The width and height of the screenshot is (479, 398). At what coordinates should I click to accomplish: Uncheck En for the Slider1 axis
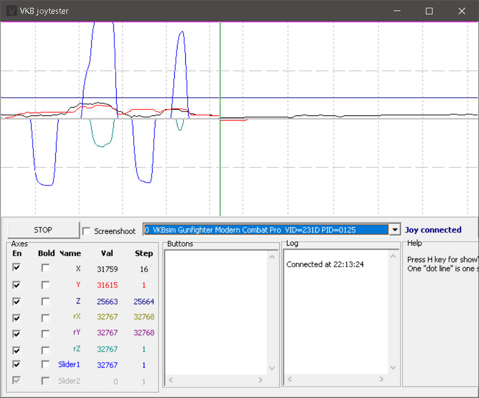pos(17,364)
